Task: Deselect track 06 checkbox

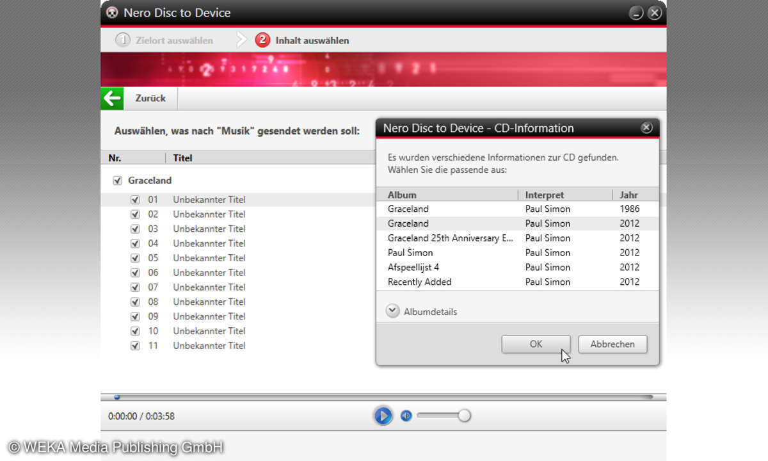Action: coord(135,273)
